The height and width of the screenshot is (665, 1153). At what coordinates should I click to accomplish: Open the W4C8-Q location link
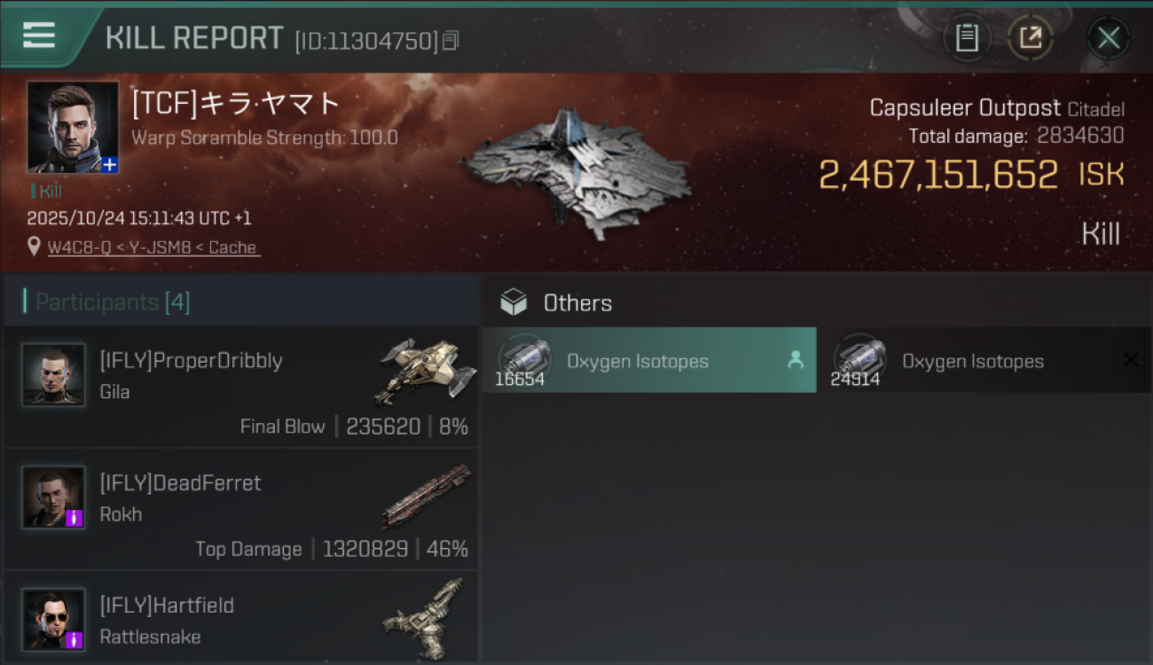tap(153, 247)
